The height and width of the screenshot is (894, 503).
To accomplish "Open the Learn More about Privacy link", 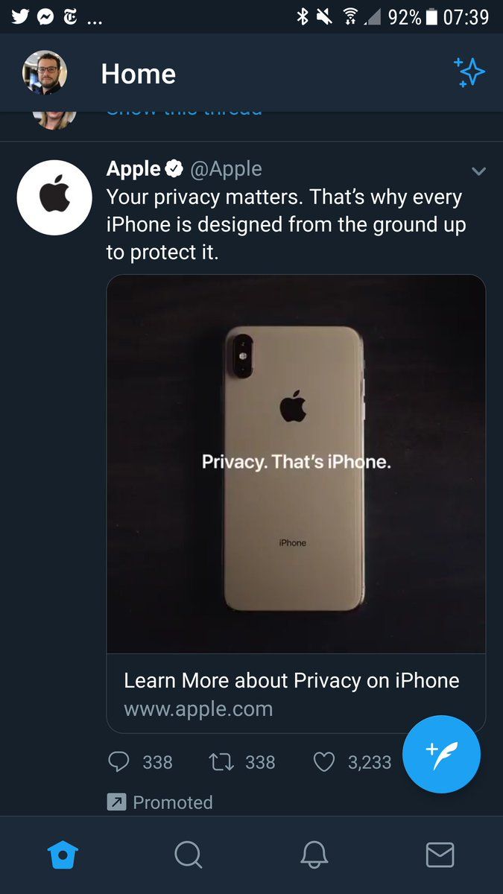I will pos(291,680).
